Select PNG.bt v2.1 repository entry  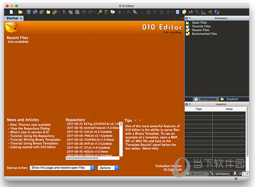click(x=90, y=136)
